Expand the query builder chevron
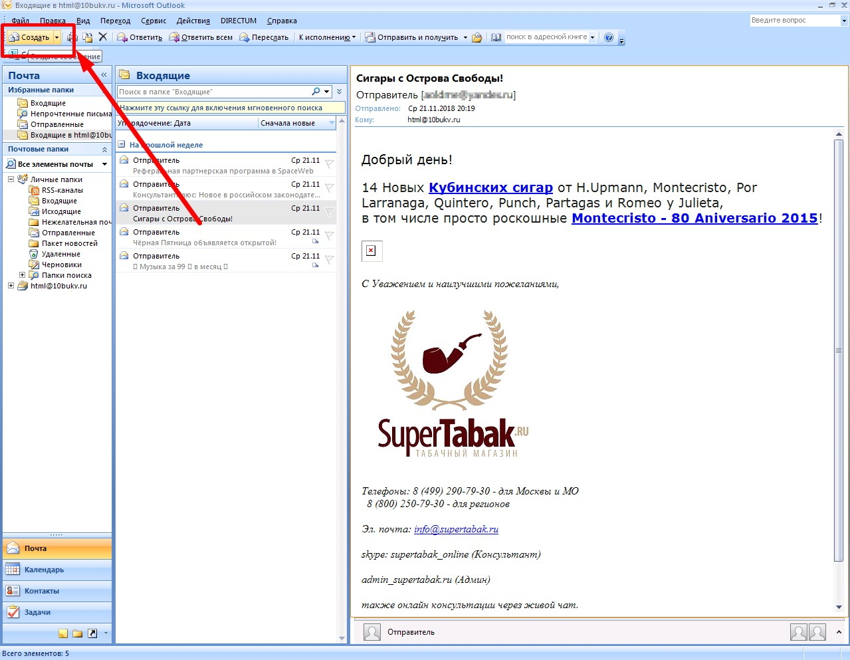This screenshot has height=660, width=850. 340,92
